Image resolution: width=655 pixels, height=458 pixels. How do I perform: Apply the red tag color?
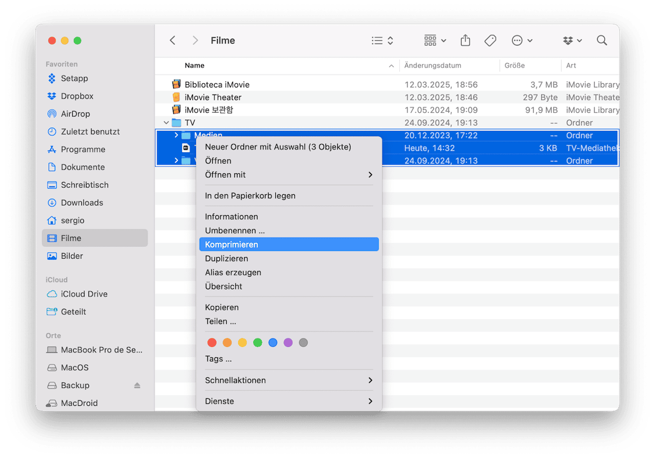click(x=212, y=343)
